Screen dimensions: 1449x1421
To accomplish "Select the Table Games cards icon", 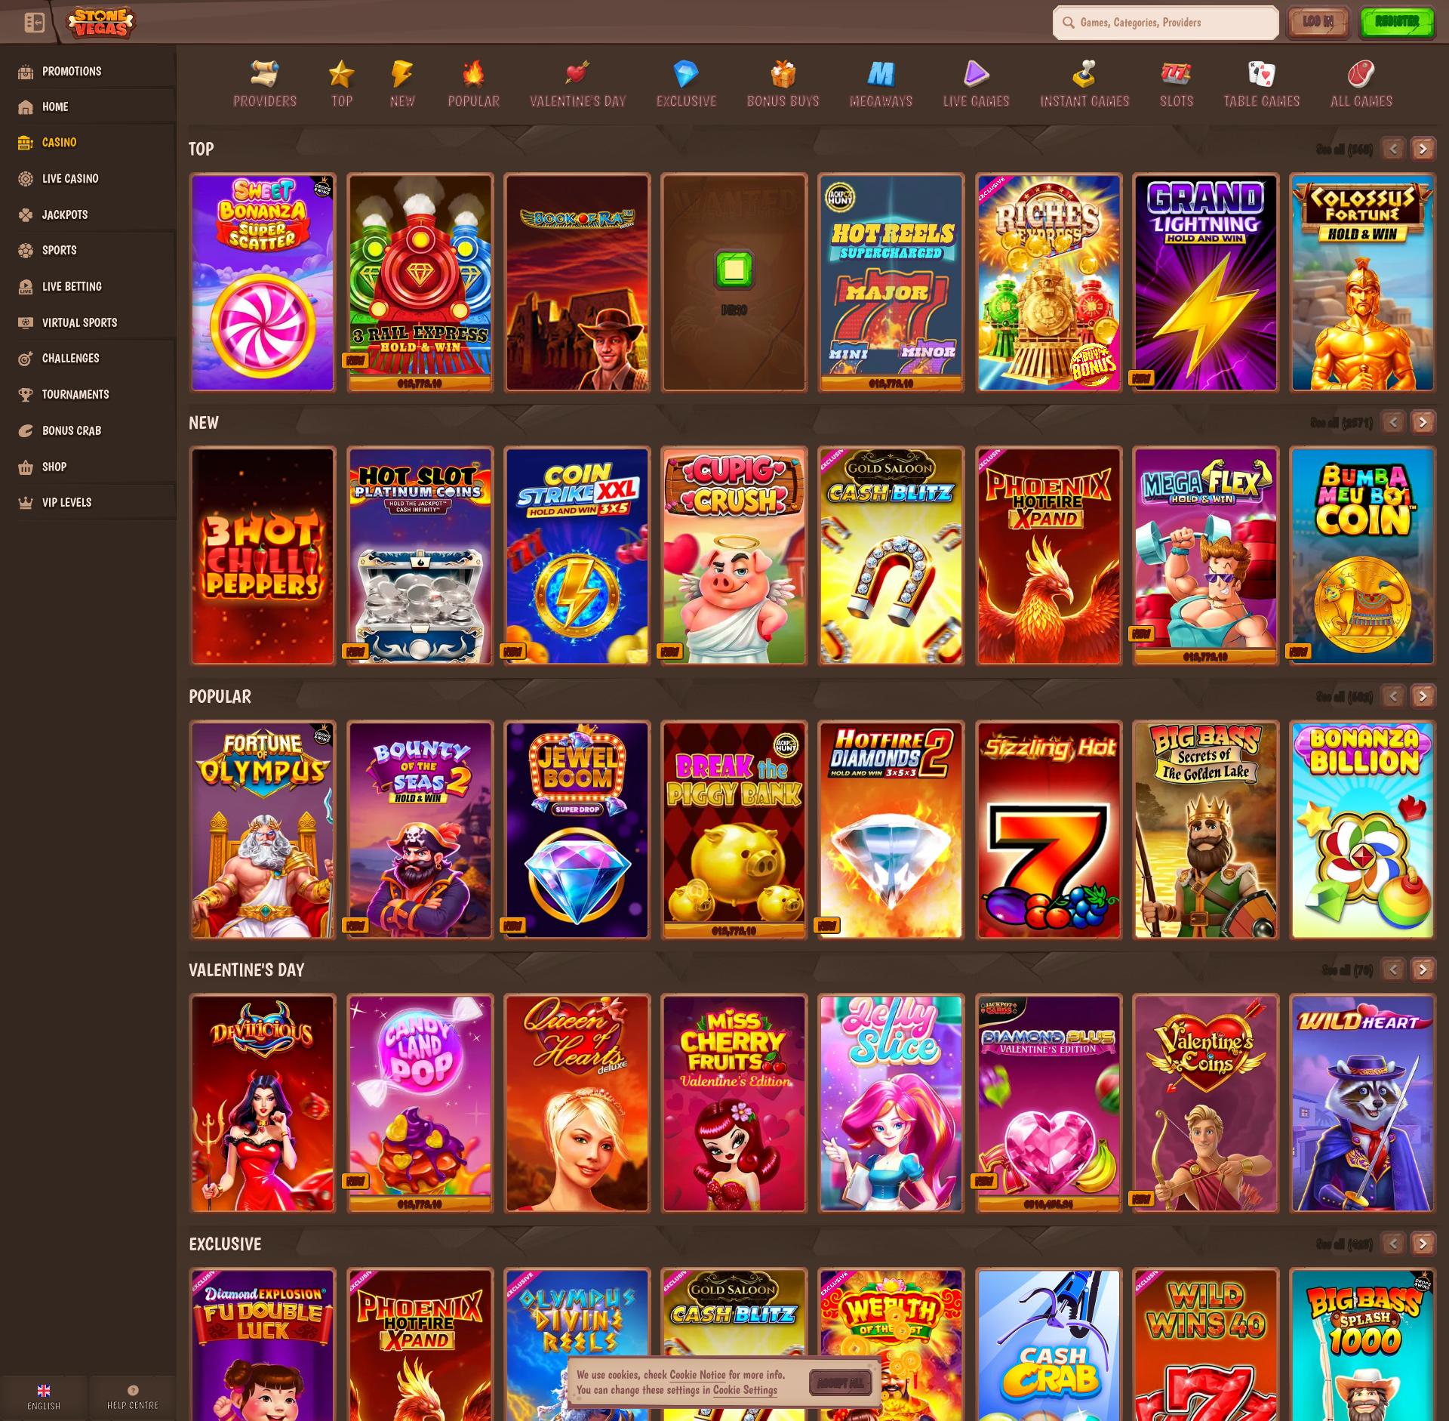I will [1261, 74].
